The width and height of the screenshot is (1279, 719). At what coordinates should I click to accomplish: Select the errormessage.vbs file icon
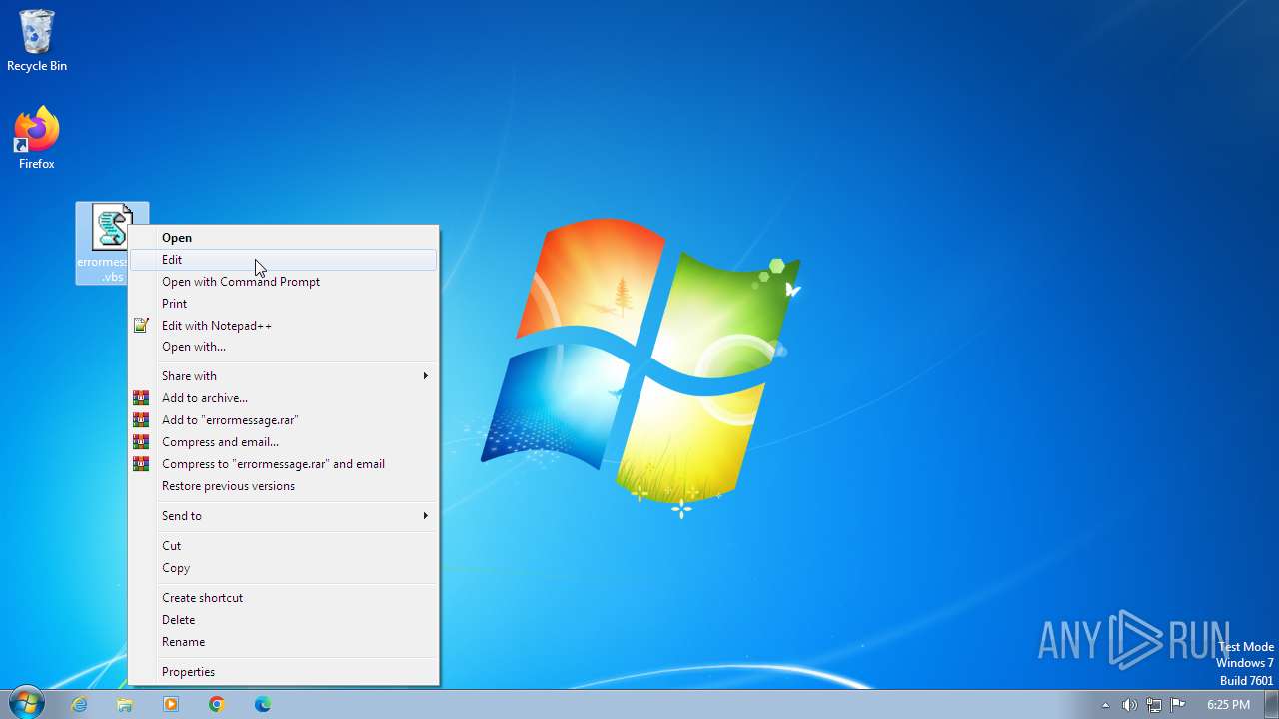[112, 243]
